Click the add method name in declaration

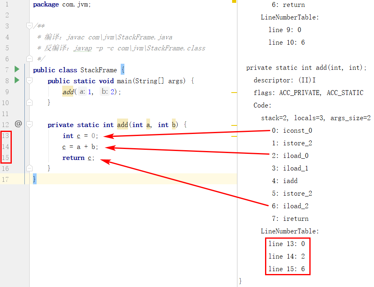coord(122,125)
